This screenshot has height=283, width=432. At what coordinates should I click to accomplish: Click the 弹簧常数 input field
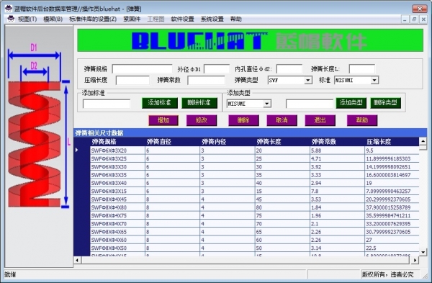pos(206,81)
